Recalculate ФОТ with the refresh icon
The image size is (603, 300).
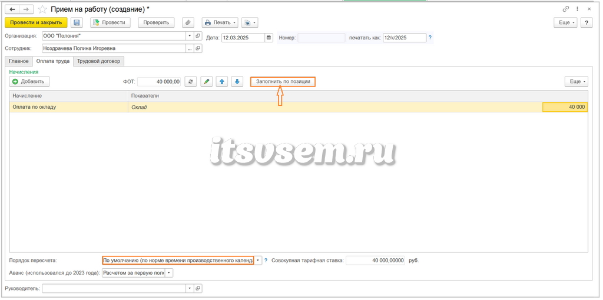[191, 81]
